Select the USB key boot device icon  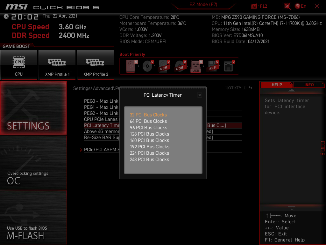pos(196,66)
